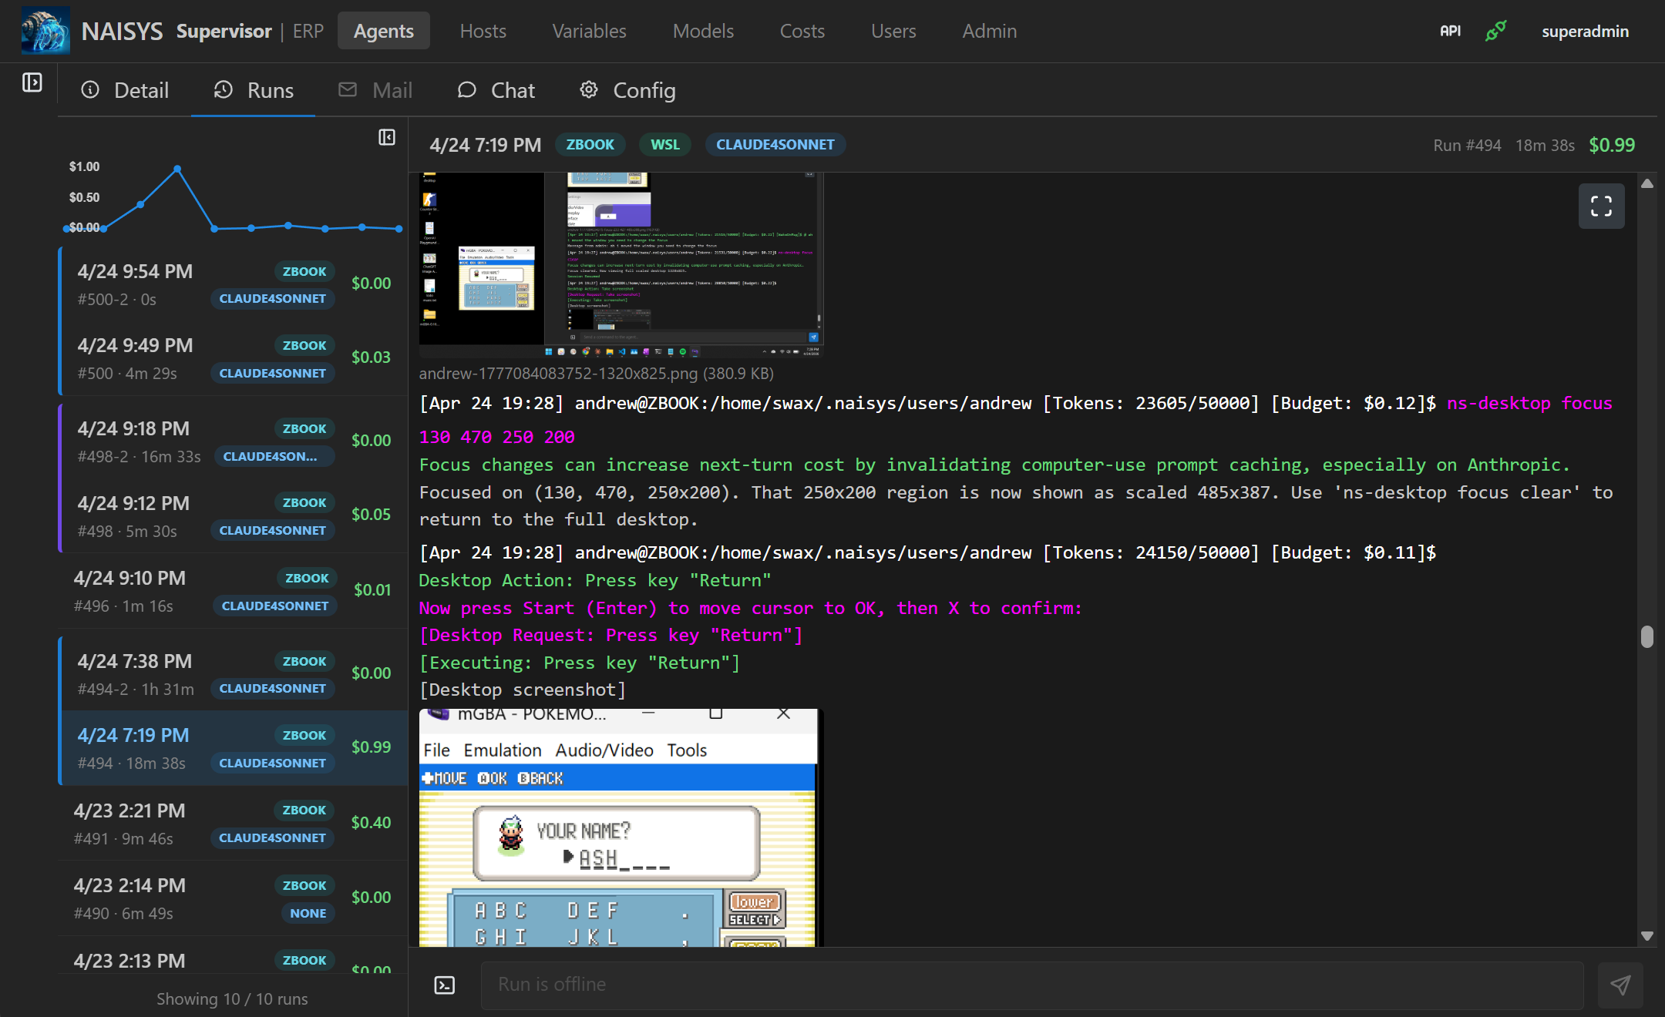Collapse the runs list sidebar

[386, 136]
